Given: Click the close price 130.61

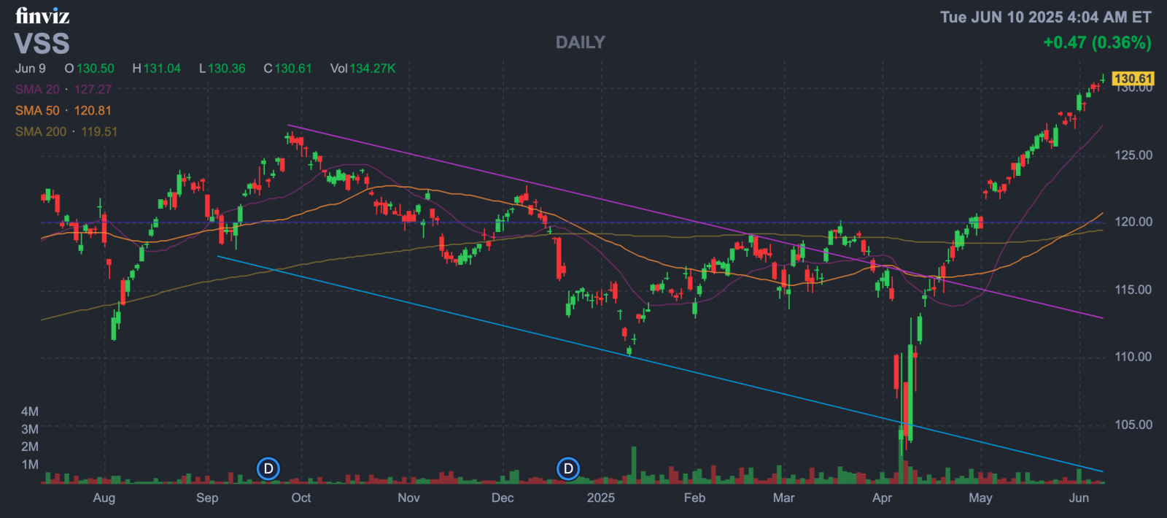Looking at the screenshot, I should (293, 68).
